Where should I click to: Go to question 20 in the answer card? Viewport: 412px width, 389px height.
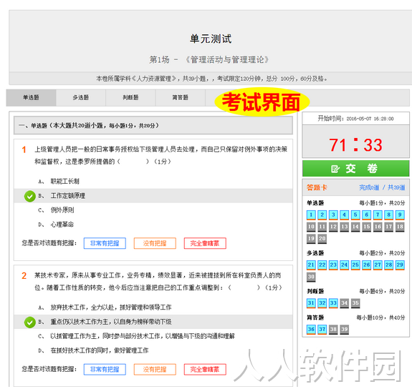pos(322,239)
